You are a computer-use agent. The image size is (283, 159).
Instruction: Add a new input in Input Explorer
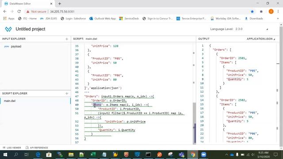tap(67, 39)
